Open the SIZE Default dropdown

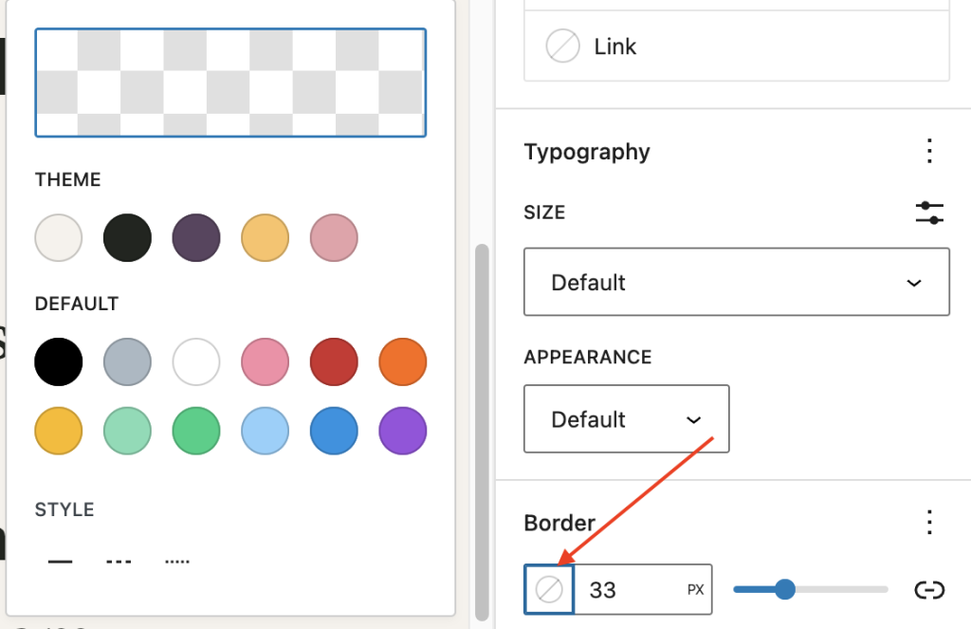736,282
